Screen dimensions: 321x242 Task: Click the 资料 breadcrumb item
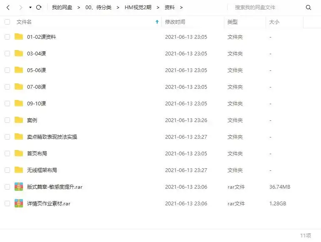point(170,7)
